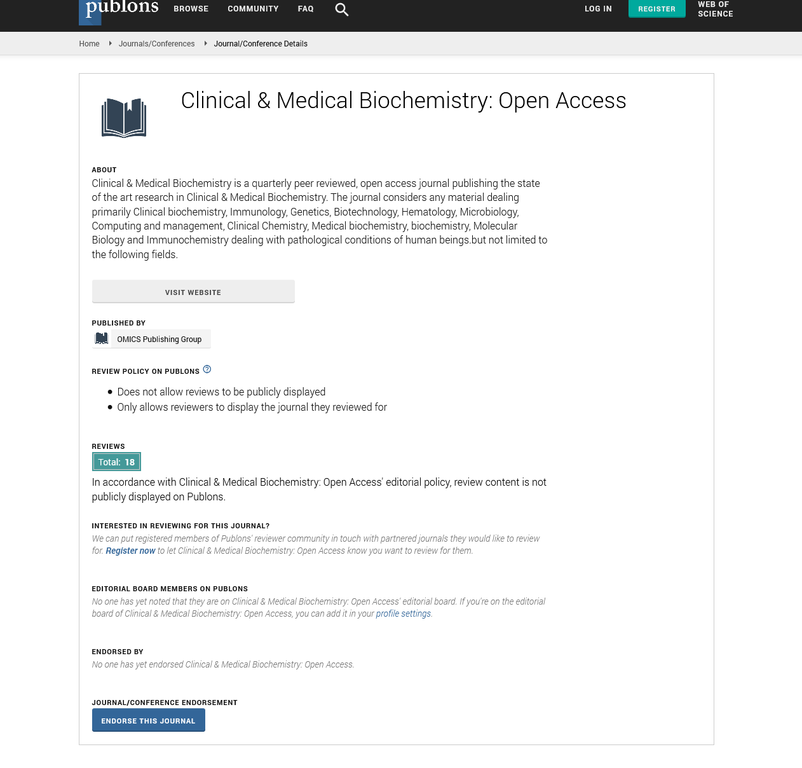
Task: Click Journal/Conference Details breadcrumb
Action: click(261, 44)
